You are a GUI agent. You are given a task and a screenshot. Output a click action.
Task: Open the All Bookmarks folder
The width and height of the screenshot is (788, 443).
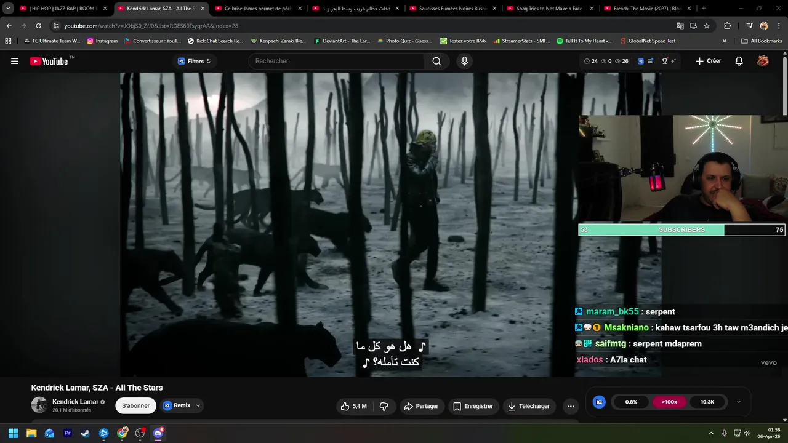click(x=762, y=41)
